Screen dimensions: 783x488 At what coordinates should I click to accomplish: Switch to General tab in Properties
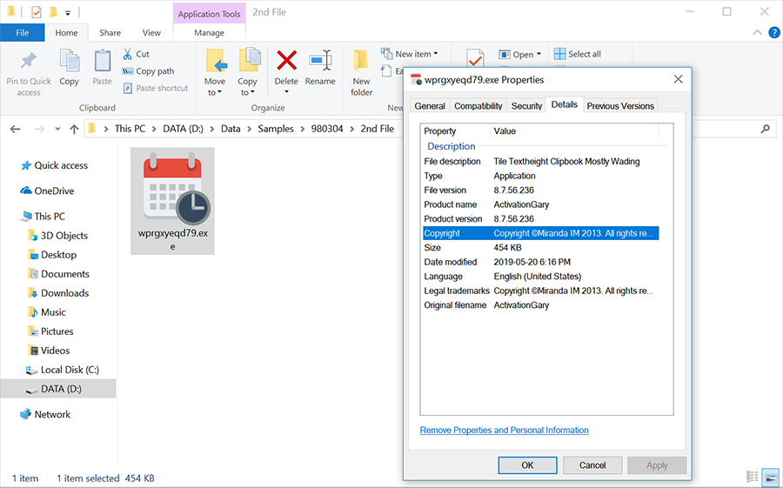[x=430, y=106]
